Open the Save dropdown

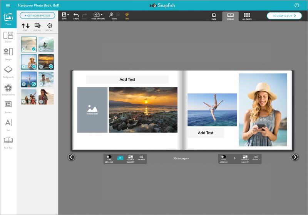(x=65, y=15)
